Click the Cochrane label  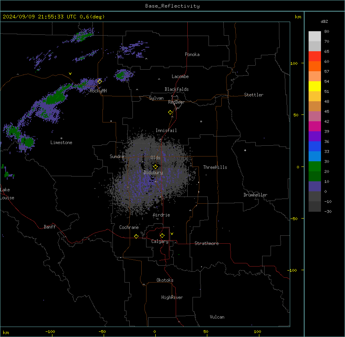click(129, 227)
